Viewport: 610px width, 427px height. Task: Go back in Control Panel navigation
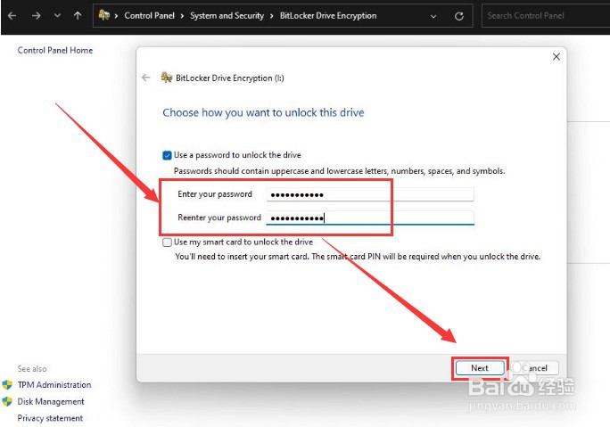[x=12, y=16]
